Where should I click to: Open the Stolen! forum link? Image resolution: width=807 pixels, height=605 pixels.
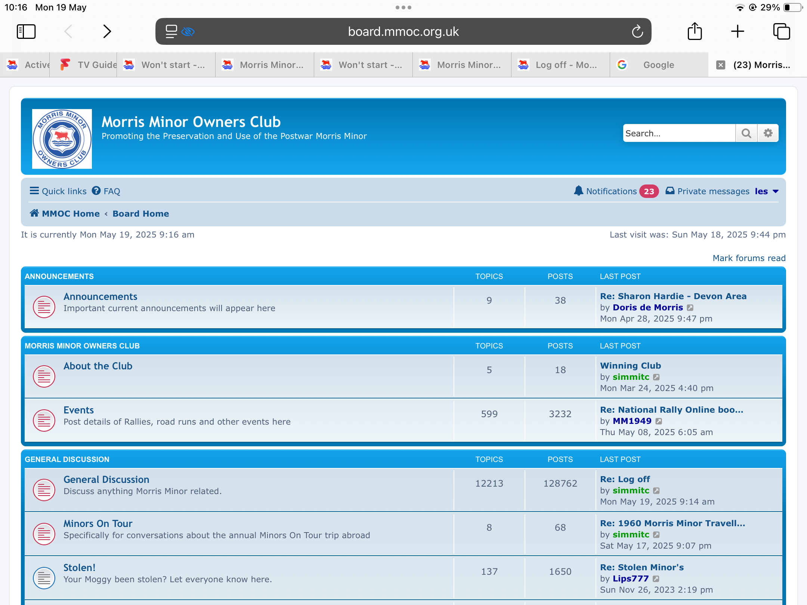pos(80,568)
